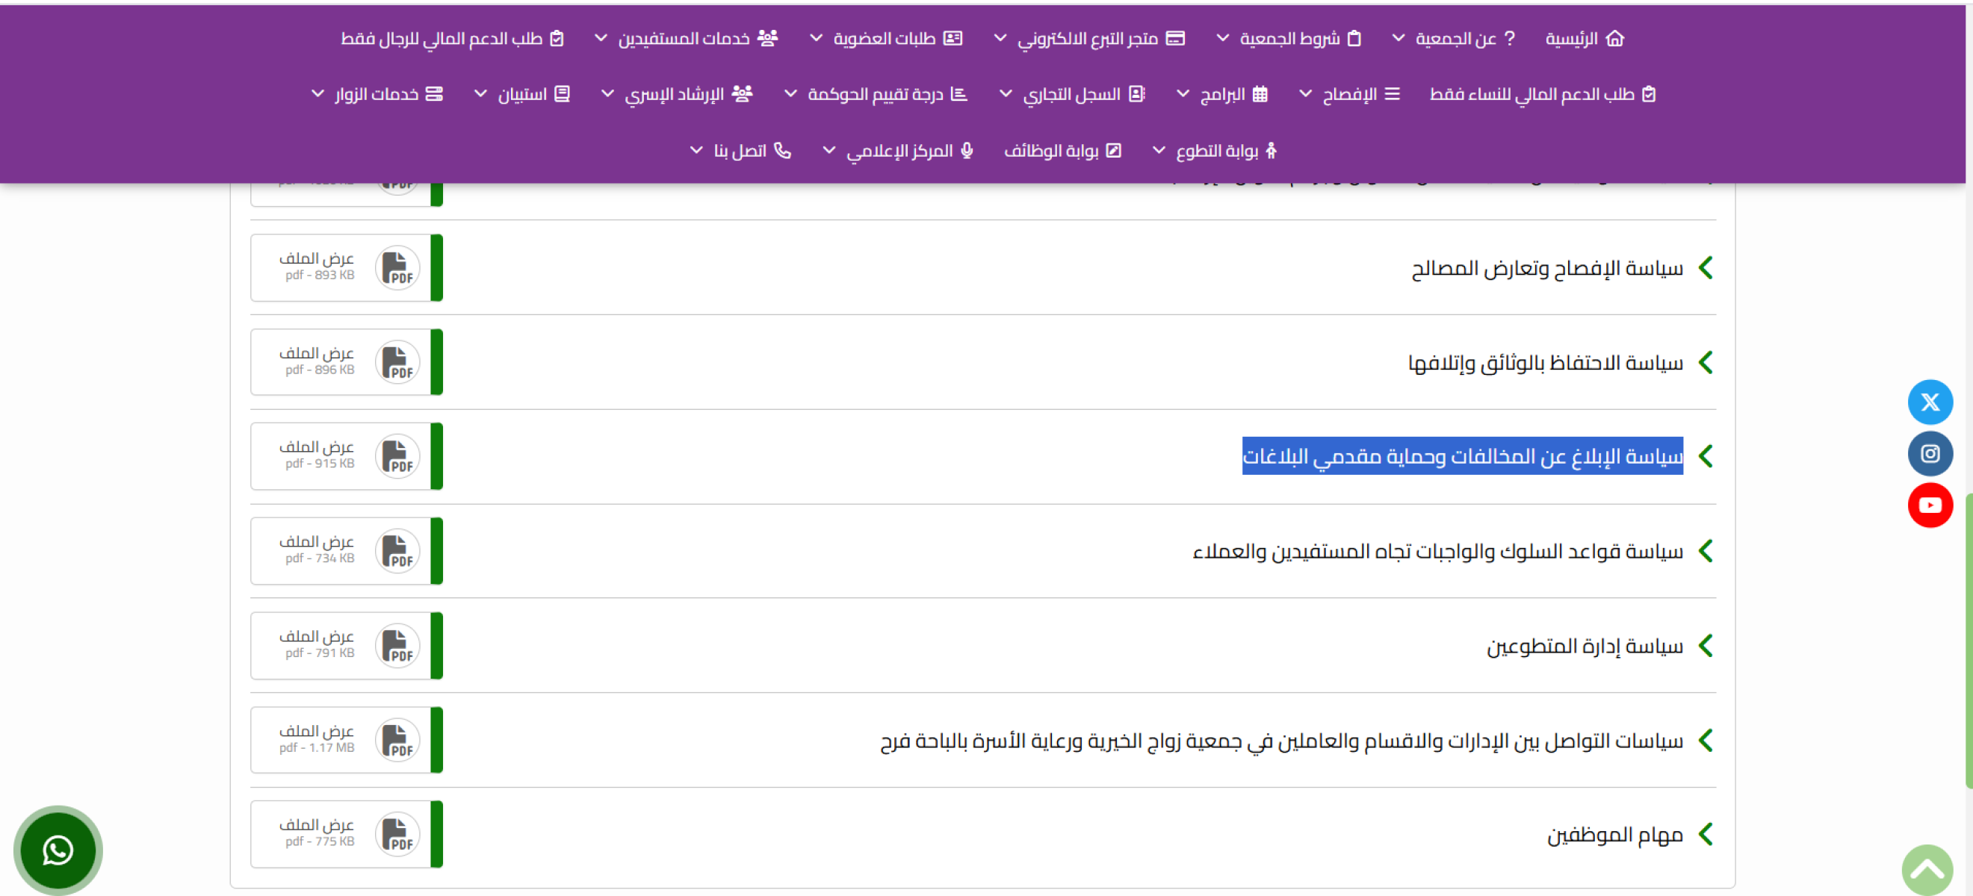Expand the شروط الجمعية dropdown menu
Image resolution: width=1973 pixels, height=896 pixels.
1223,37
